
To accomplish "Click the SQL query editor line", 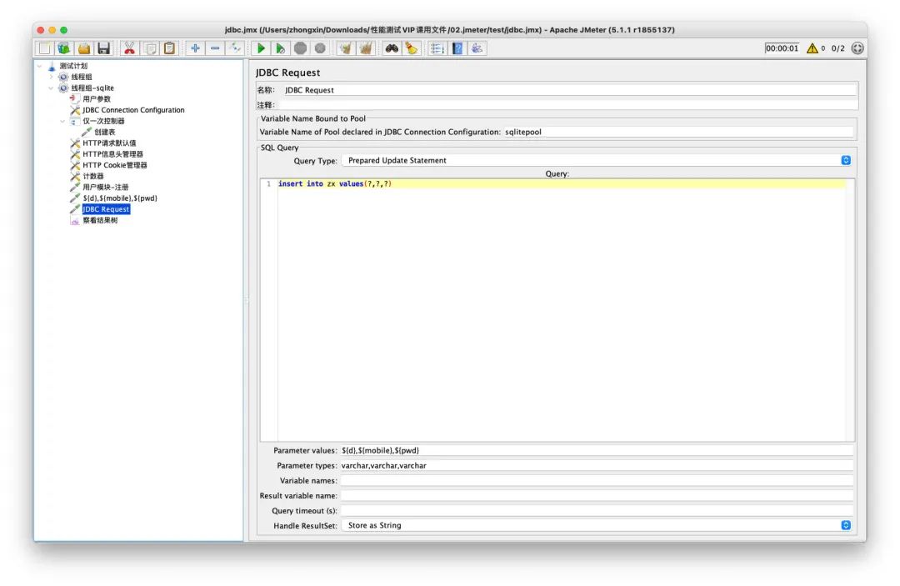I will [561, 183].
